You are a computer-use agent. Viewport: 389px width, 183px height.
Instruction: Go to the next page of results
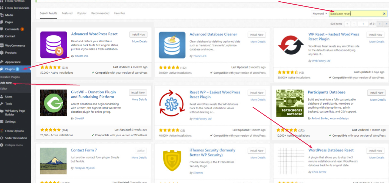click(380, 24)
